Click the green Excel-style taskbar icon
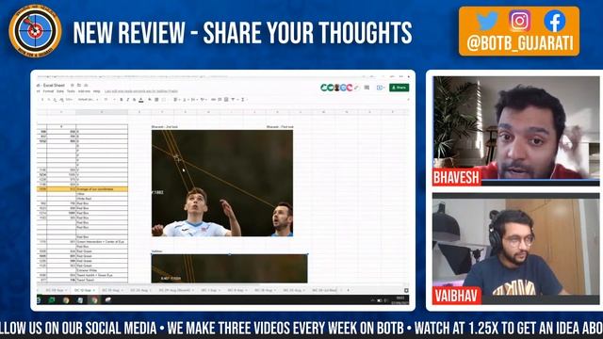603x339 pixels. coord(52,300)
